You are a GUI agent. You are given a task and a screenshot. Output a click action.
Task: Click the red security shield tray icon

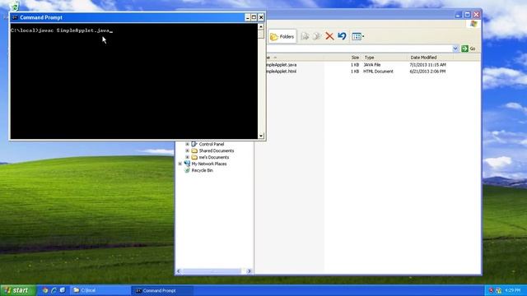pos(491,290)
